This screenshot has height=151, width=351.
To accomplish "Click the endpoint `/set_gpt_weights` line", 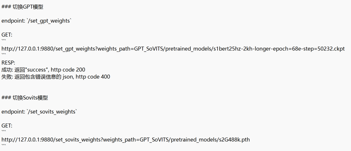I will 36,21.
